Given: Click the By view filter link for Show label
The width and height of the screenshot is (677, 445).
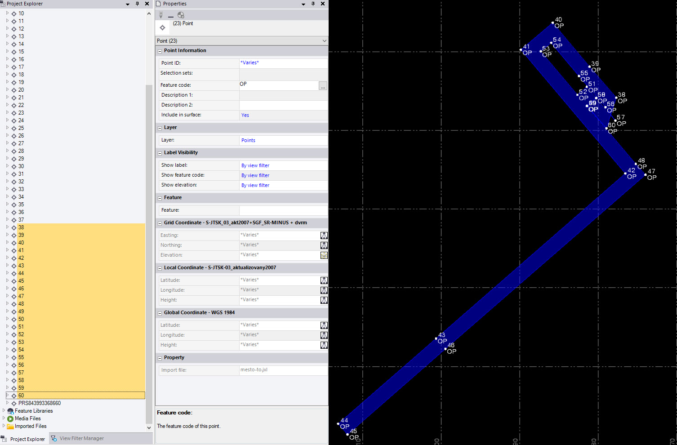Looking at the screenshot, I should pos(255,165).
